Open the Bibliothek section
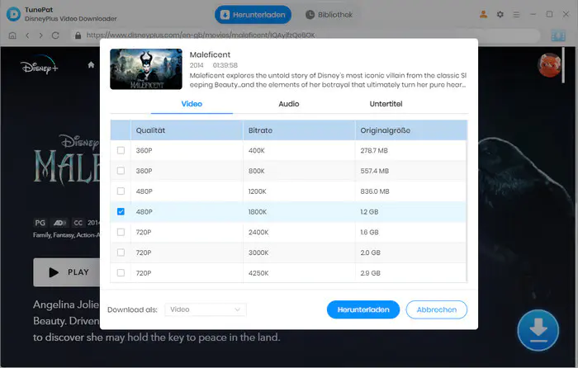The width and height of the screenshot is (578, 368). pyautogui.click(x=329, y=15)
